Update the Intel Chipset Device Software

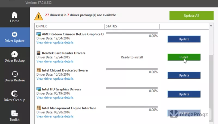(184, 75)
